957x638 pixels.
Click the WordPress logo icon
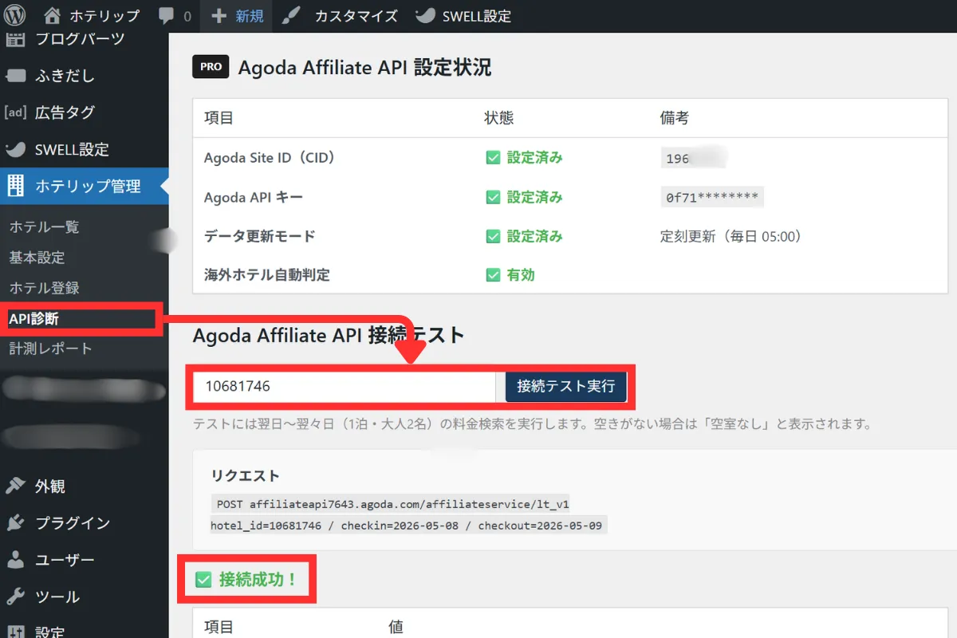click(15, 15)
